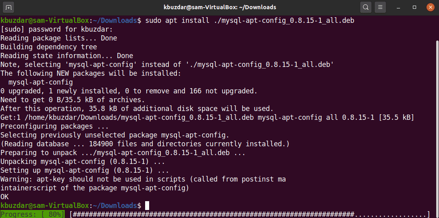Image resolution: width=439 pixels, height=218 pixels.
Task: Click the Reading package lists Done line
Action: [59, 38]
